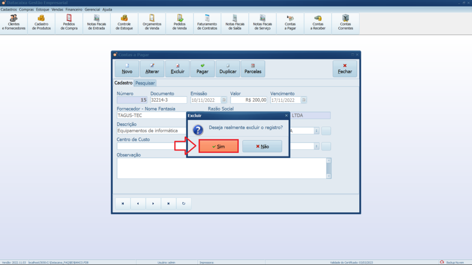Go to the next record arrow
Image resolution: width=472 pixels, height=265 pixels.
click(x=153, y=203)
